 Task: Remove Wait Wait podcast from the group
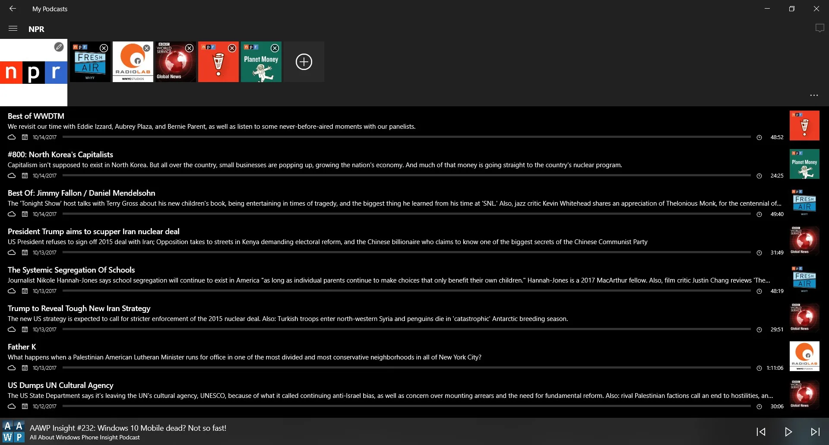232,48
